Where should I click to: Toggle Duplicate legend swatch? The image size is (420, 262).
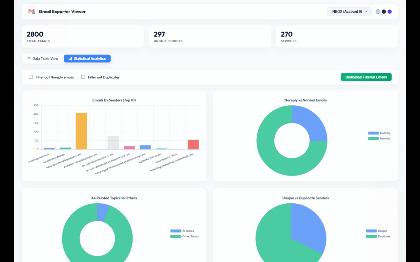(x=371, y=236)
